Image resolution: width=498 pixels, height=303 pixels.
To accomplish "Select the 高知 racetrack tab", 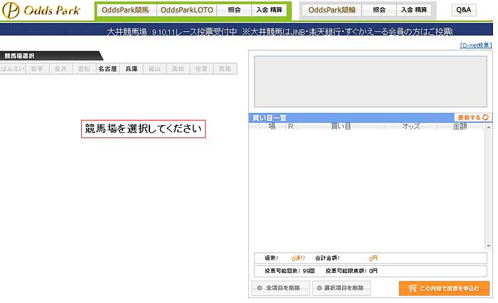I will coord(178,69).
